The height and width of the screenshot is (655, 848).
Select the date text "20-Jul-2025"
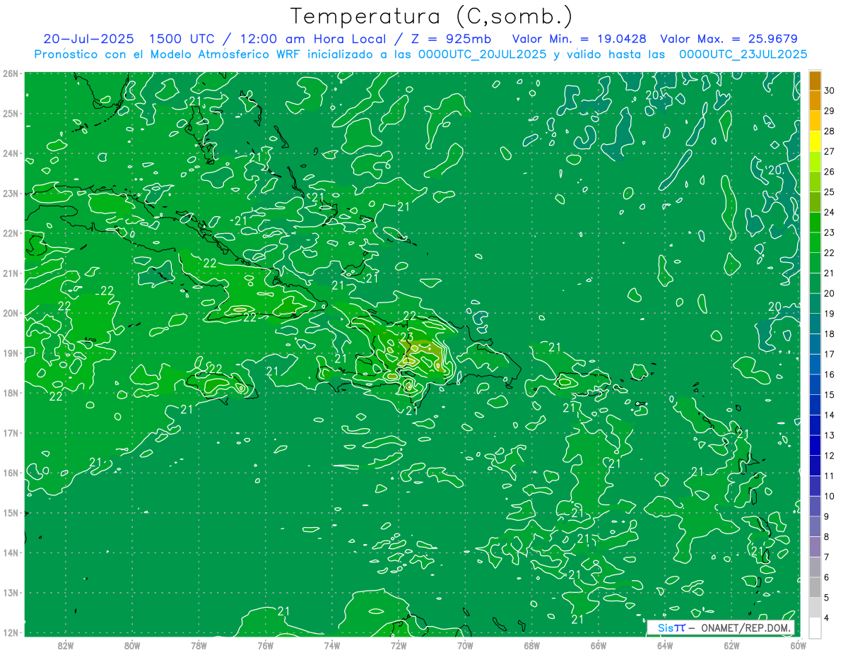pos(88,39)
